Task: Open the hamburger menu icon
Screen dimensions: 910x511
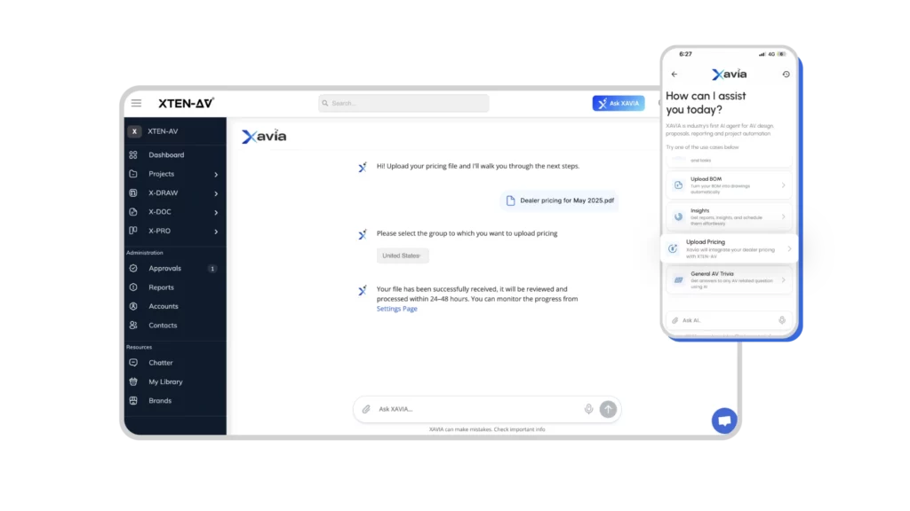Action: (136, 103)
